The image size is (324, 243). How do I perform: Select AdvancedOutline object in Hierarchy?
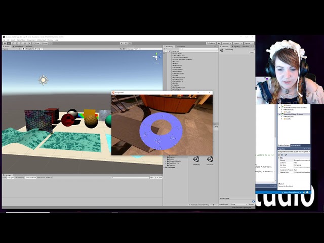(179, 77)
